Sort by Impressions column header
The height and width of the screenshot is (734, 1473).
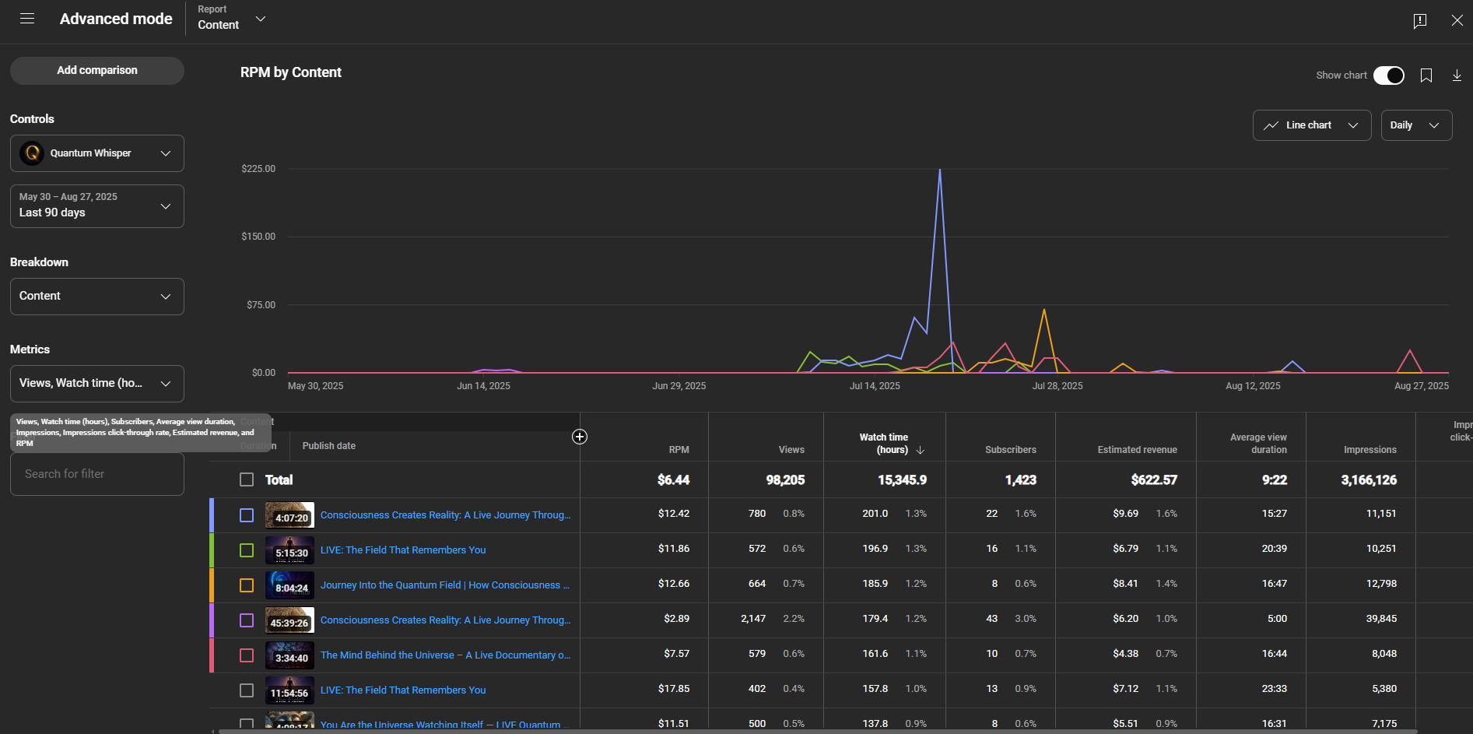(x=1370, y=450)
